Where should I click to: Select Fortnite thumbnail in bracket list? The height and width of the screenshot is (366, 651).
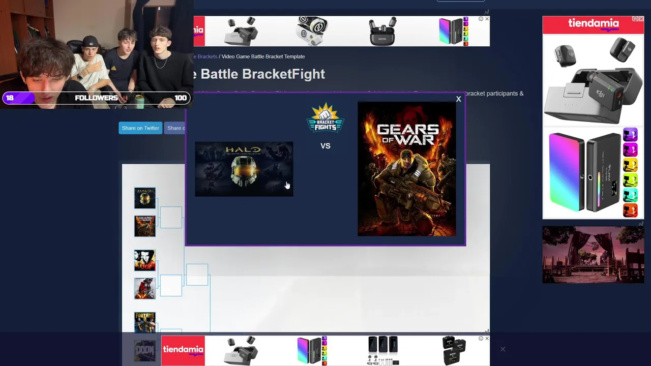click(x=145, y=323)
